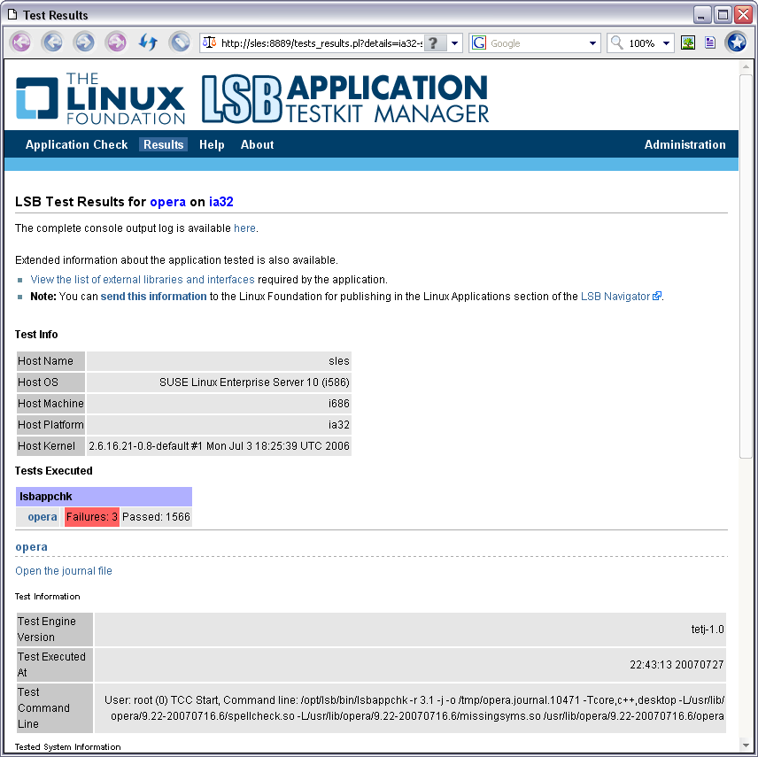The image size is (758, 757).
Task: Go to the Administration section
Action: pos(685,144)
